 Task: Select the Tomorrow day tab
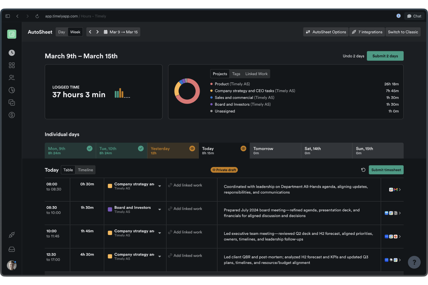[x=275, y=150]
